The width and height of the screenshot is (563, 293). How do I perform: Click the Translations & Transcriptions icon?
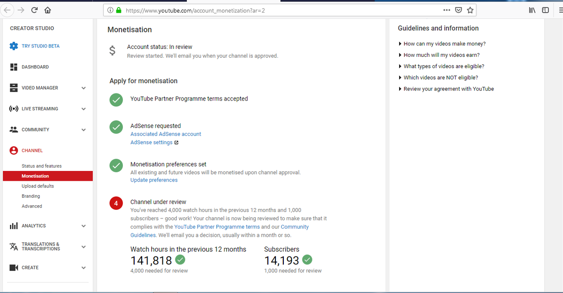pos(14,247)
